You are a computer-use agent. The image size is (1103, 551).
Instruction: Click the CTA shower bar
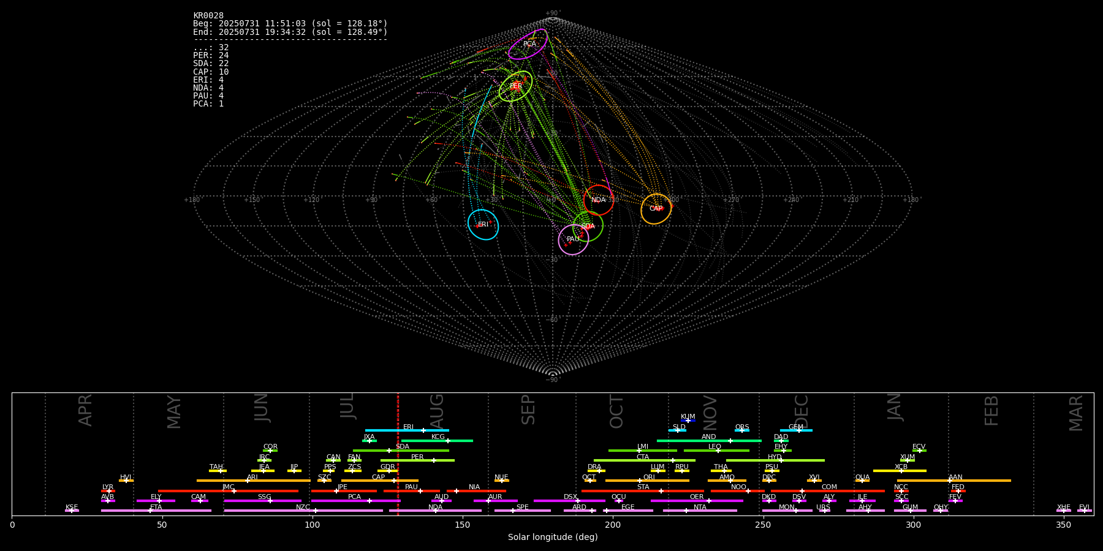pos(645,460)
